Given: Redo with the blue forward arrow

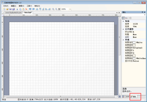Looking at the screenshot, I should coord(33,9).
